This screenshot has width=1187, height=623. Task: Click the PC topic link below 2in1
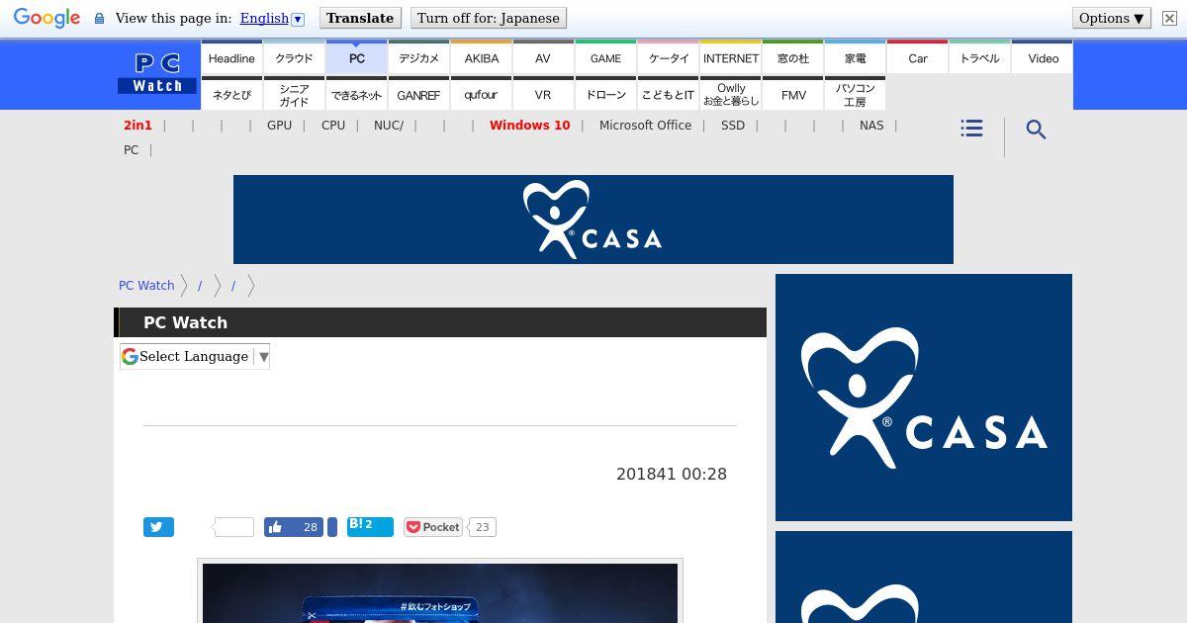131,150
